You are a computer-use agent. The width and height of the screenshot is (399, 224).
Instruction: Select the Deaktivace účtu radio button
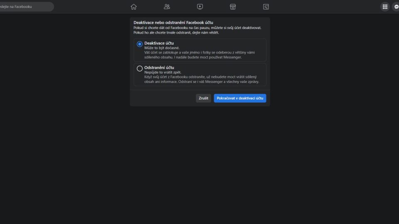(140, 44)
